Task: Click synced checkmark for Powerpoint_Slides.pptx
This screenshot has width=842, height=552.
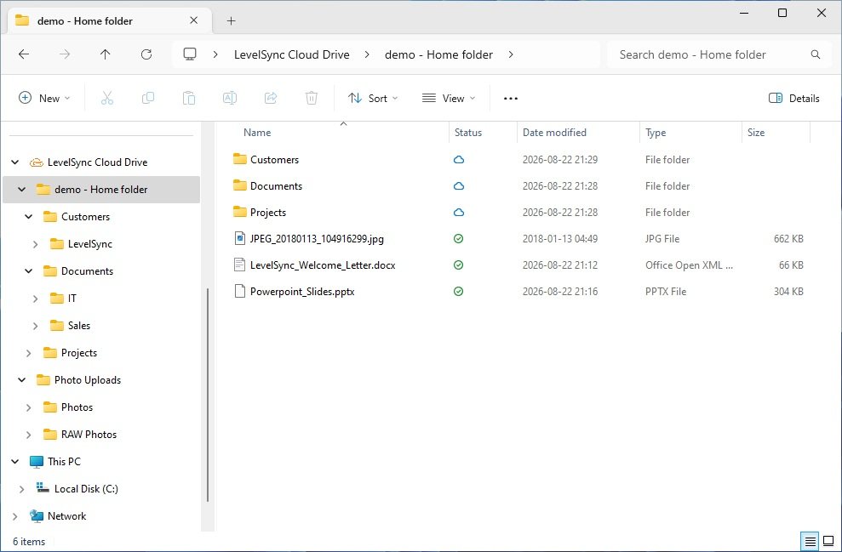Action: [459, 291]
